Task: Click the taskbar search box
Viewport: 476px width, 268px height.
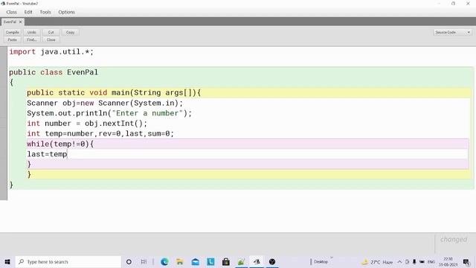Action: point(68,261)
